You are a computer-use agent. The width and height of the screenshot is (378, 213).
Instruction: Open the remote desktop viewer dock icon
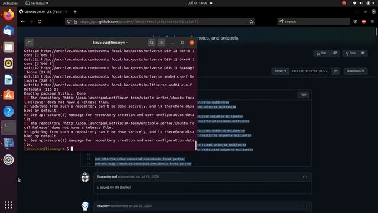[x=8, y=143]
